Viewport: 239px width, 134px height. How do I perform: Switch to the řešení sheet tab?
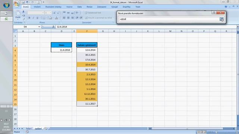[x=29, y=129]
